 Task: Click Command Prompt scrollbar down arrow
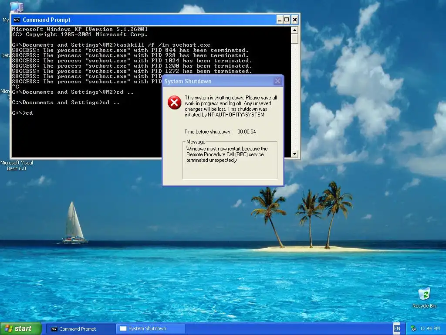click(294, 154)
